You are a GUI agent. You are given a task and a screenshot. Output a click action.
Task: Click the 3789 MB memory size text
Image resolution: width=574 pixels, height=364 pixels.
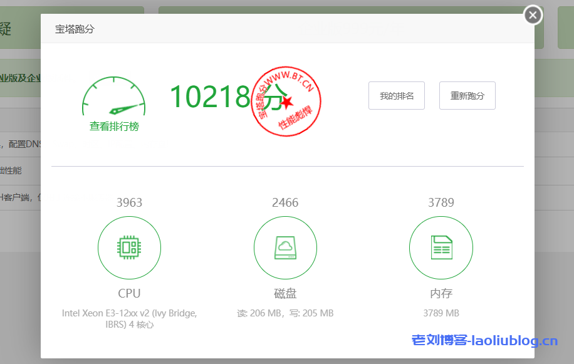pos(441,313)
